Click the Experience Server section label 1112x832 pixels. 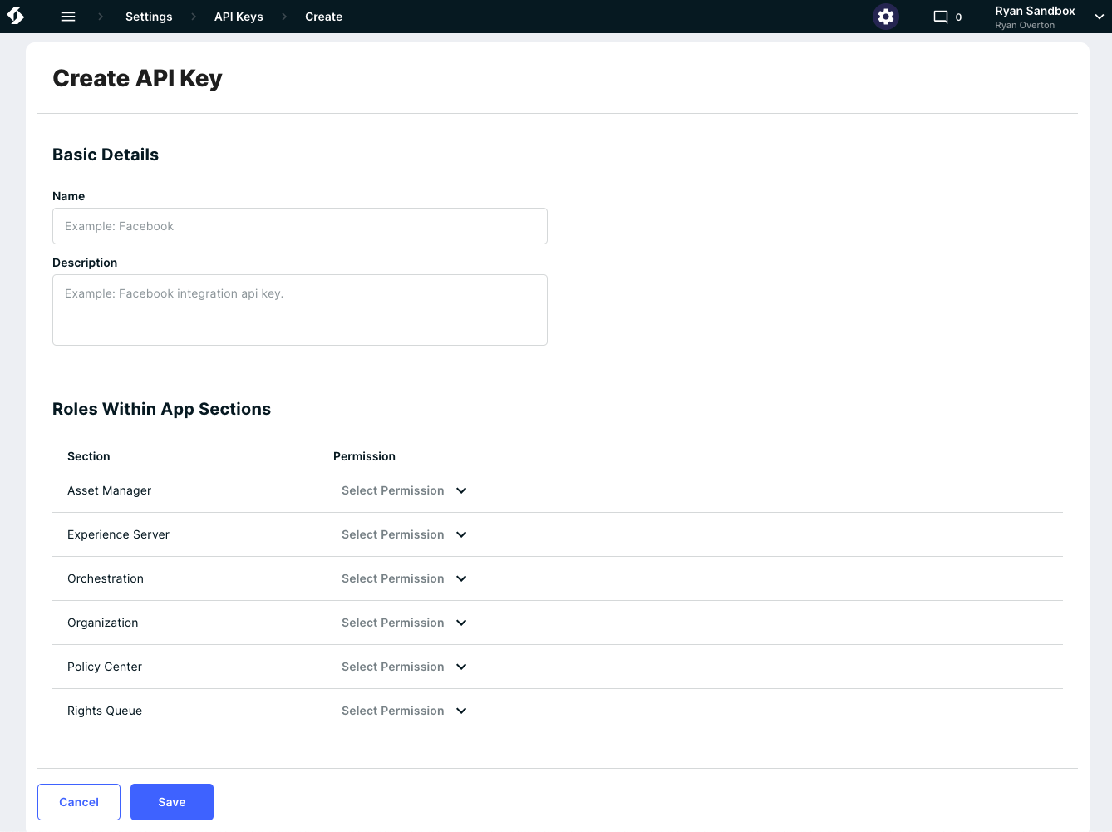pos(118,534)
